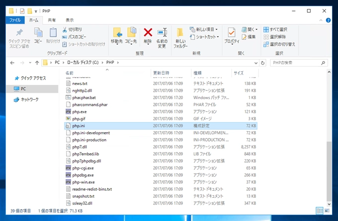Go Back with left arrow
This screenshot has width=338, height=221.
12,63
